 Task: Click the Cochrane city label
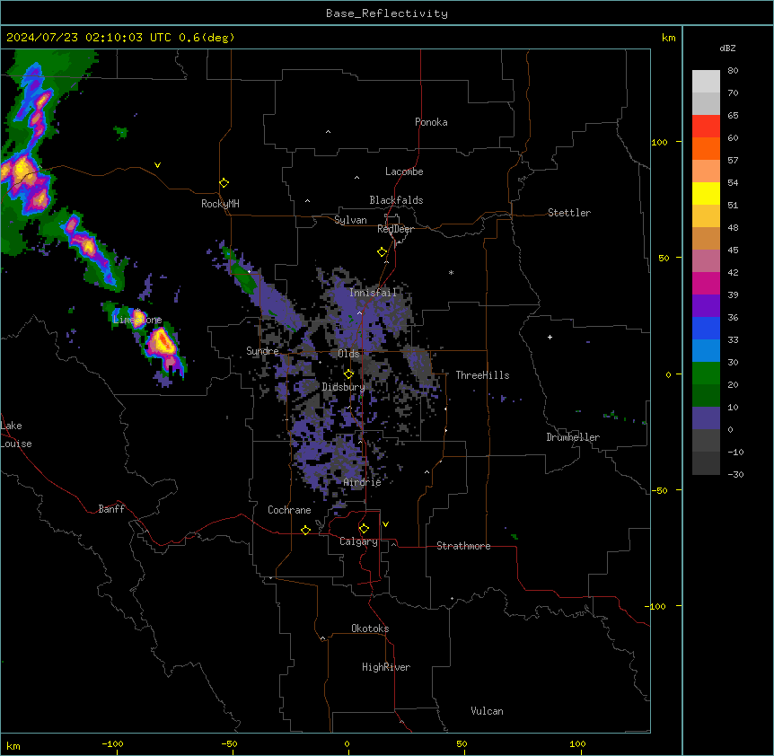coord(289,510)
